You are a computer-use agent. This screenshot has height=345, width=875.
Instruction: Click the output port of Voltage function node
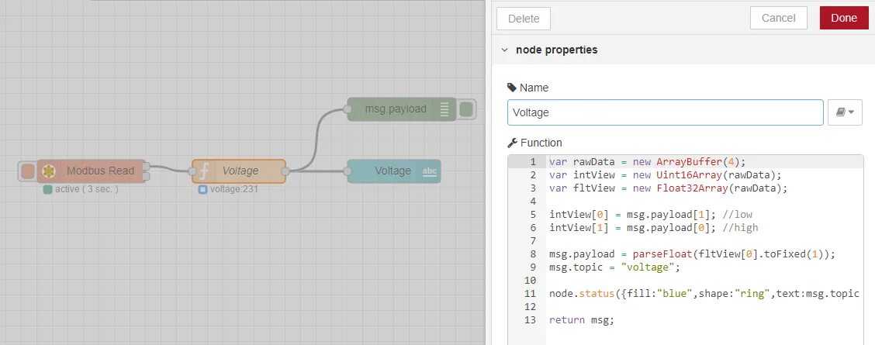pos(285,171)
